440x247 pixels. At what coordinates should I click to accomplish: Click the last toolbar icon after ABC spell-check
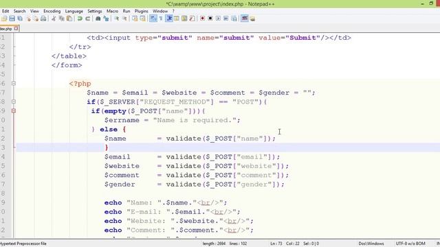click(252, 19)
